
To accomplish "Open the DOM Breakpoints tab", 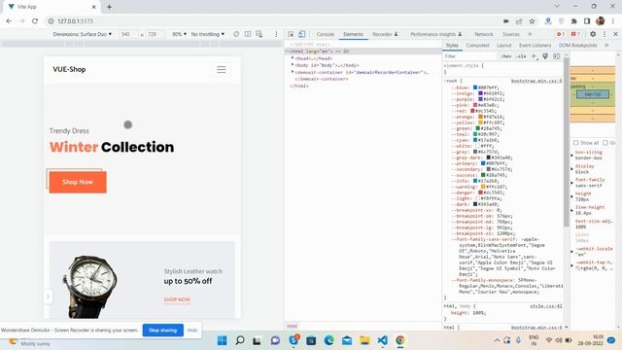I will pyautogui.click(x=578, y=46).
